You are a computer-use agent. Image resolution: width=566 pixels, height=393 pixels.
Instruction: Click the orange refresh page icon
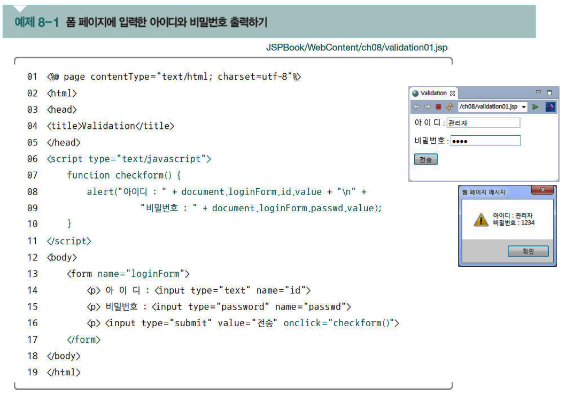(449, 106)
